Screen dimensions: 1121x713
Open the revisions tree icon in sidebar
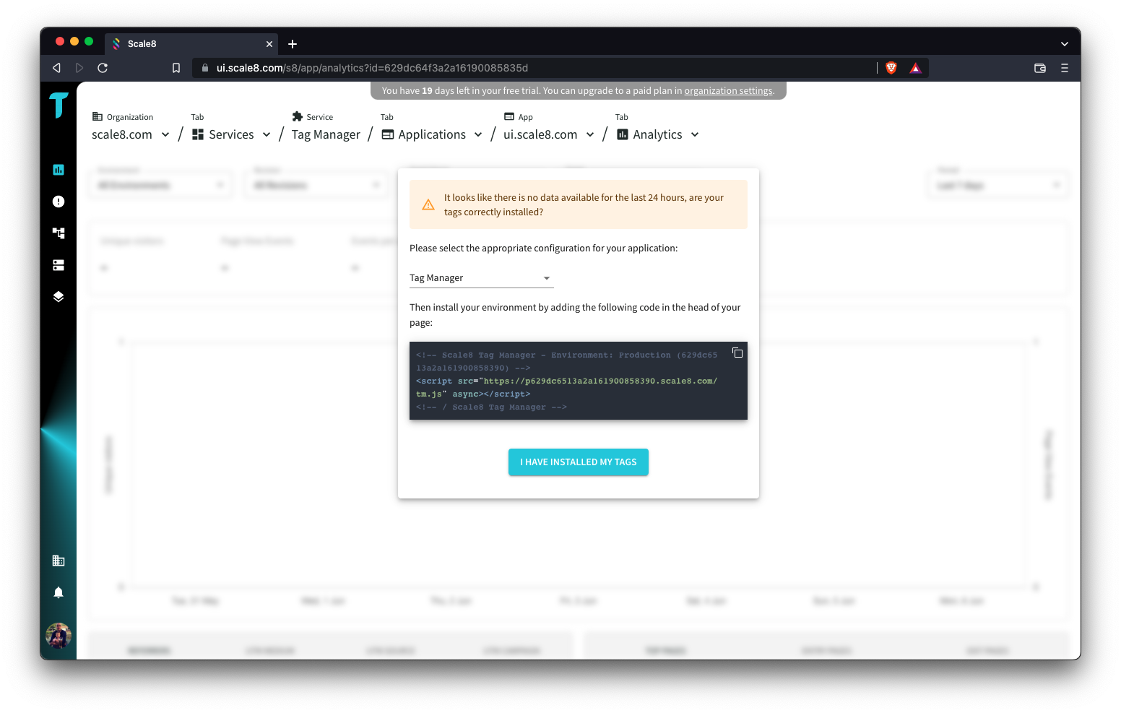point(59,233)
